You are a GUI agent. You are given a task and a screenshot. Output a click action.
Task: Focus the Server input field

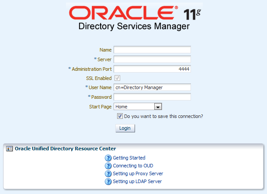[x=152, y=59]
